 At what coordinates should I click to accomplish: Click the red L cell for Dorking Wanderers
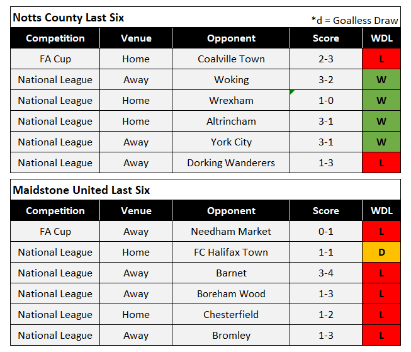pyautogui.click(x=381, y=163)
